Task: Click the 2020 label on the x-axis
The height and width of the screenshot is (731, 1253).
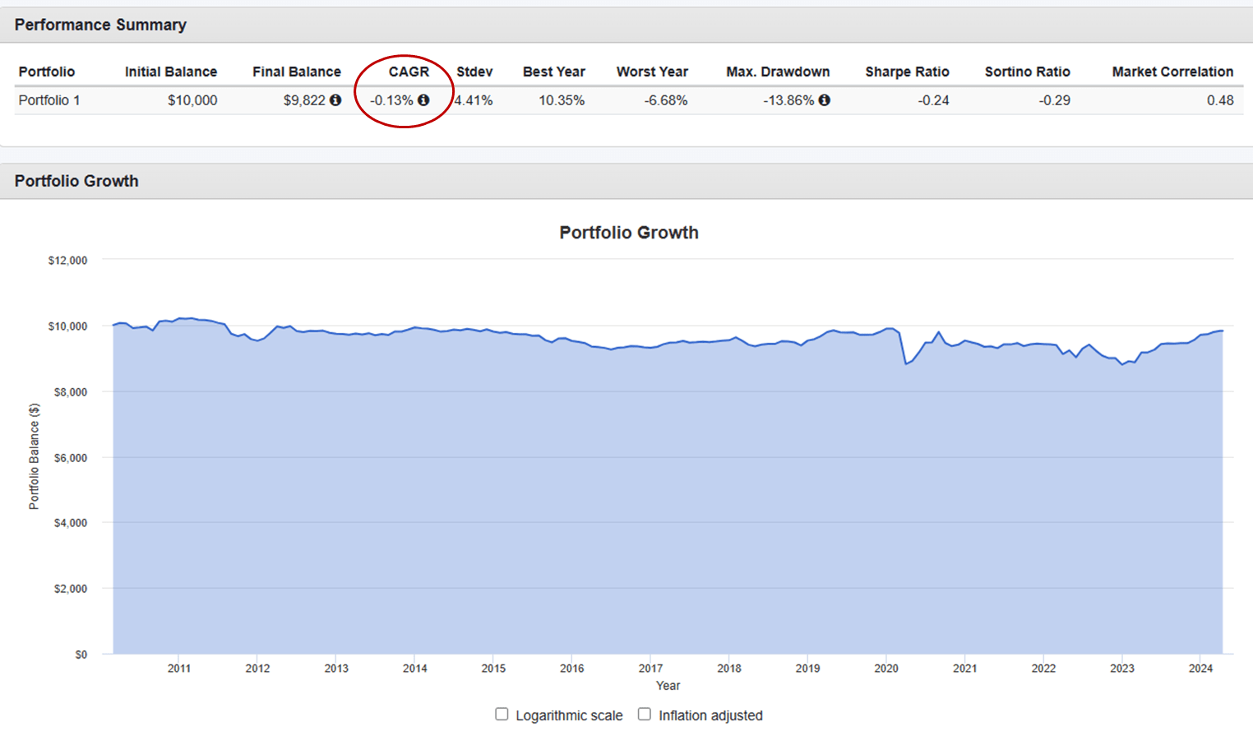Action: [x=886, y=669]
